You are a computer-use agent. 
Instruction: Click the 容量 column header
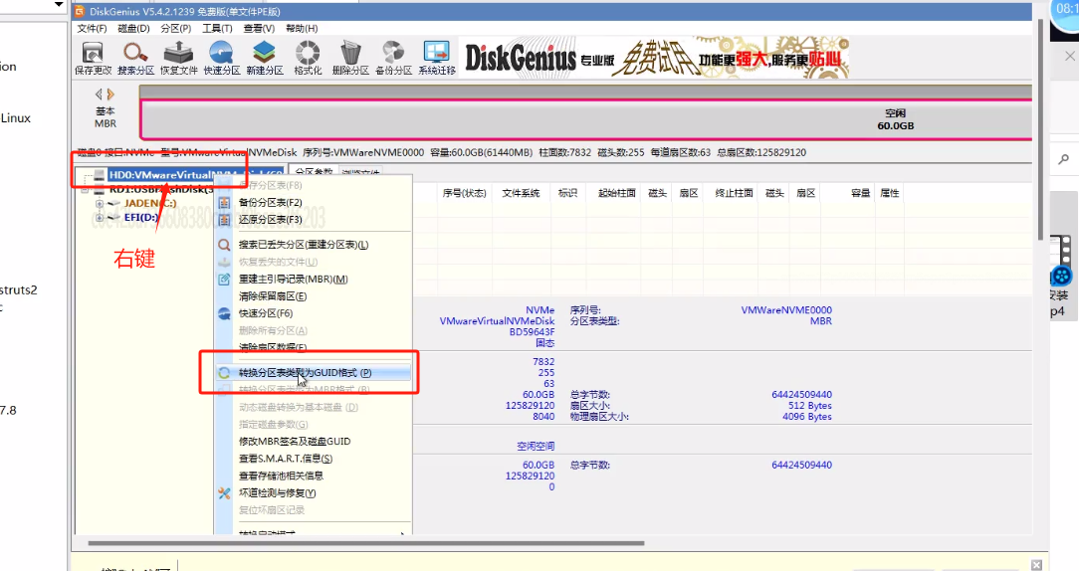861,193
